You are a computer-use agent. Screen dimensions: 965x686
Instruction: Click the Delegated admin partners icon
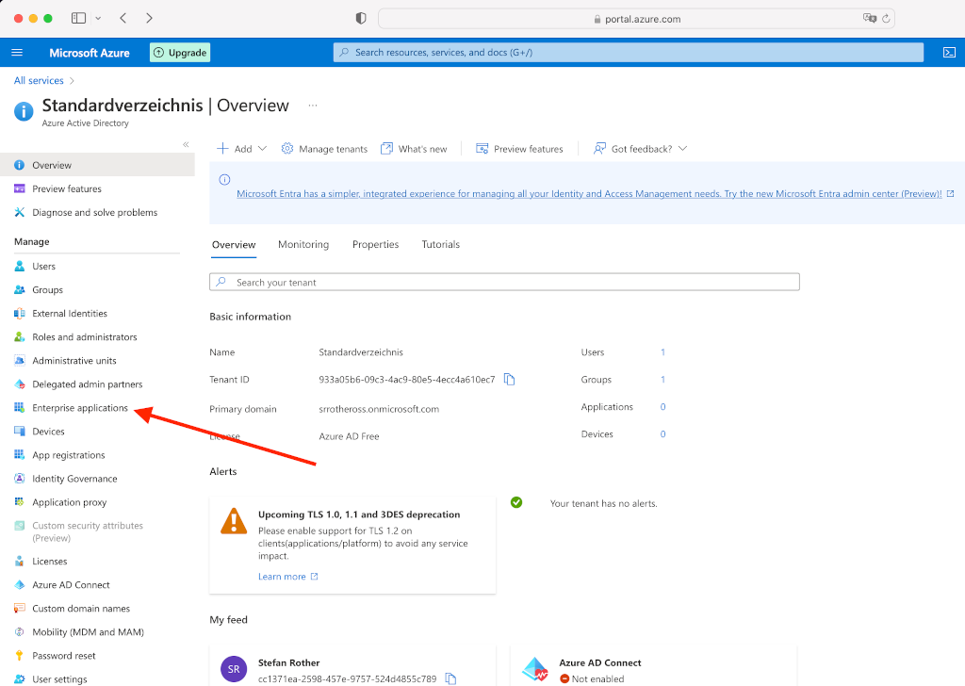[x=19, y=384]
